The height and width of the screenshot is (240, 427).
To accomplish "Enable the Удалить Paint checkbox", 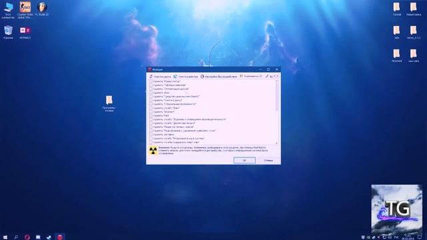I will (x=151, y=115).
